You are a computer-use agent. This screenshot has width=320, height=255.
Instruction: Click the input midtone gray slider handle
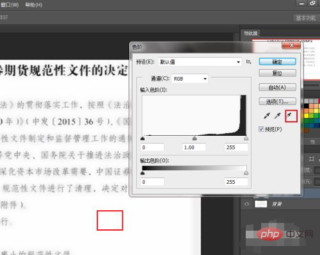click(x=195, y=138)
